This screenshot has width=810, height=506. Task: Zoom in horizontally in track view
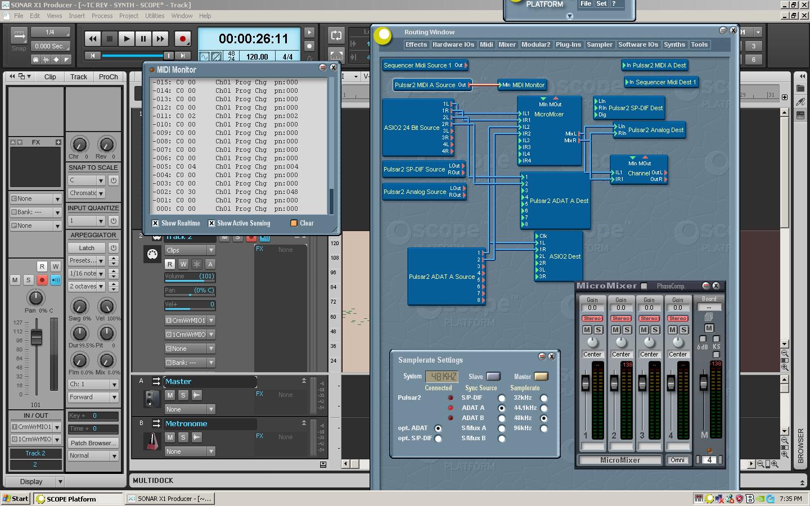(x=775, y=464)
